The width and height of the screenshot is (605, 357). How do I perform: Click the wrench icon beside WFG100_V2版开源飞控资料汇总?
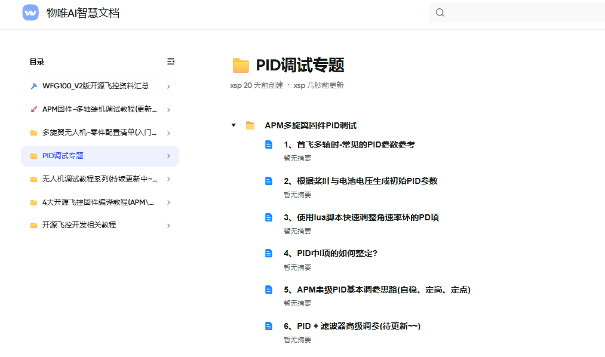click(33, 86)
